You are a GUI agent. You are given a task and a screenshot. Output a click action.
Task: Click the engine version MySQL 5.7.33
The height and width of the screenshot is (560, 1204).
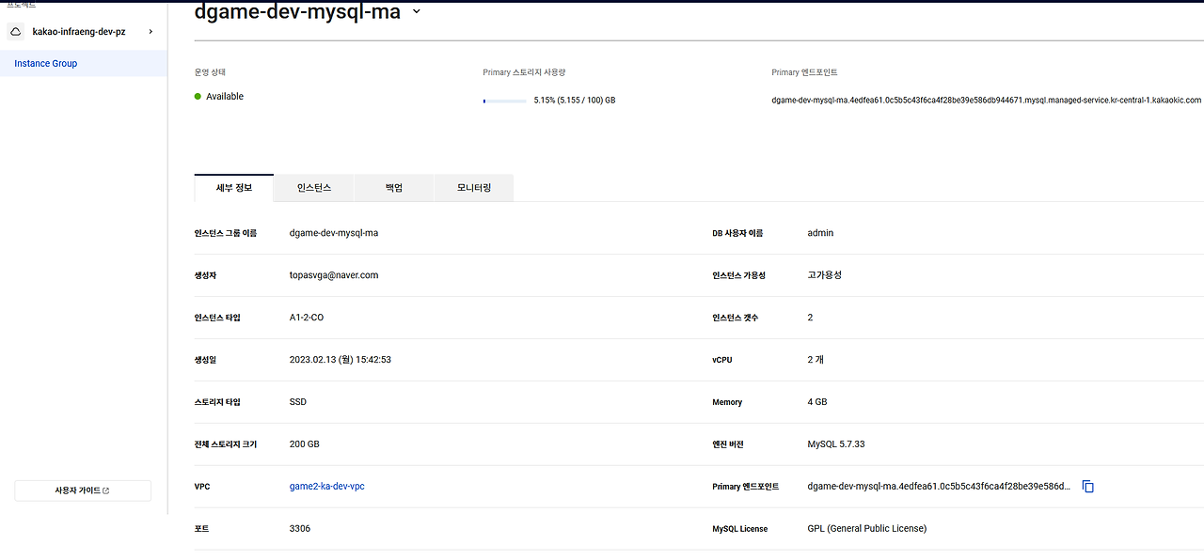(x=836, y=444)
